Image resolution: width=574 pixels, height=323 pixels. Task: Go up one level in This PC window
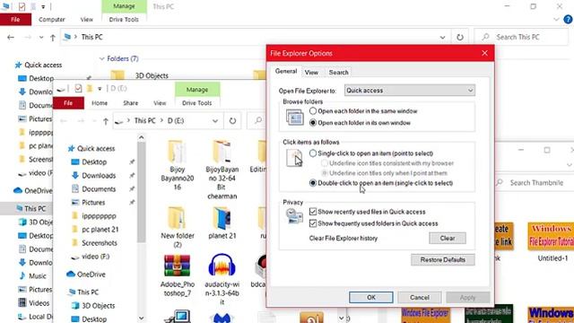[x=53, y=38]
